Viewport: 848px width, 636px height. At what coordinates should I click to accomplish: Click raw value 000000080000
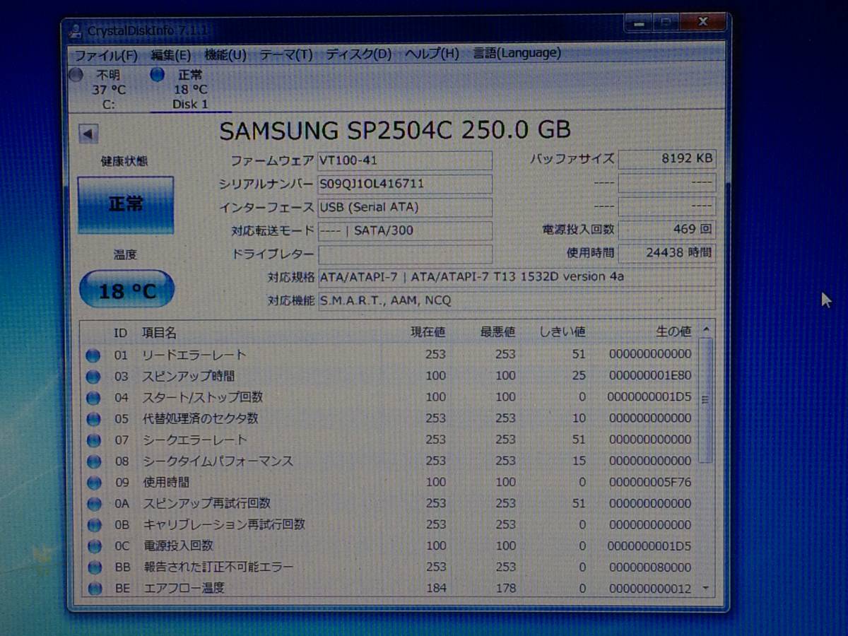[650, 567]
